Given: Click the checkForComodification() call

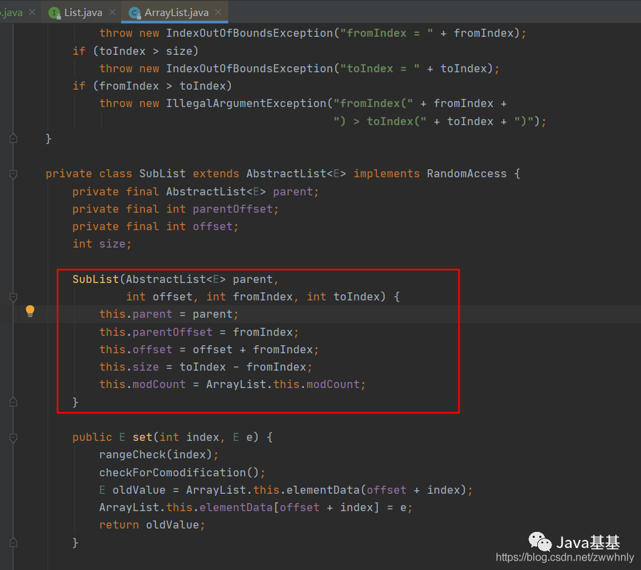Looking at the screenshot, I should tap(179, 473).
